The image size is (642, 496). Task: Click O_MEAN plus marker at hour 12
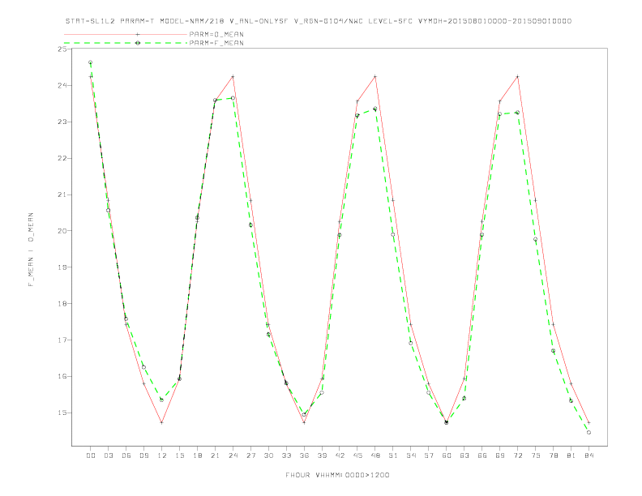tap(162, 422)
